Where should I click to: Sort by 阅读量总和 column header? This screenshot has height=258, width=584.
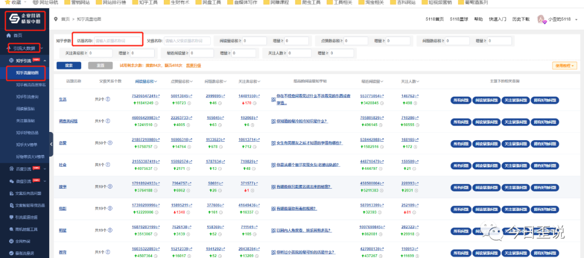point(146,81)
